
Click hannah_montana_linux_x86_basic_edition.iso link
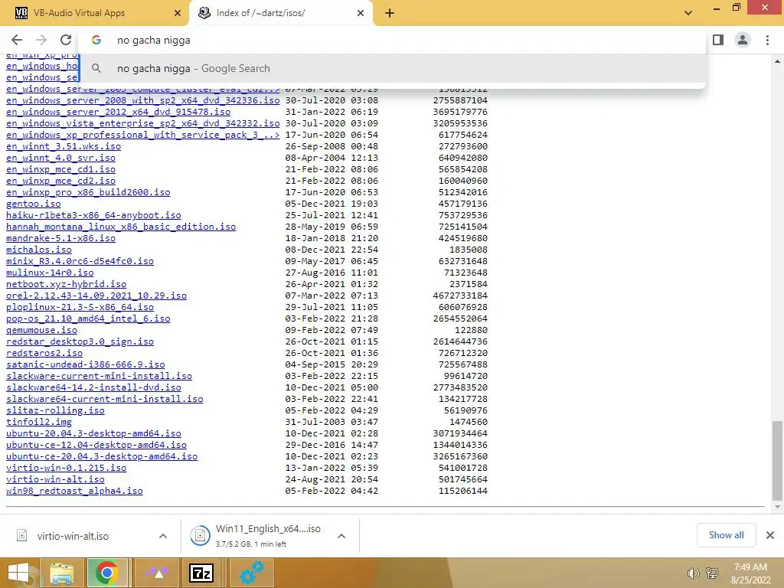(x=121, y=227)
